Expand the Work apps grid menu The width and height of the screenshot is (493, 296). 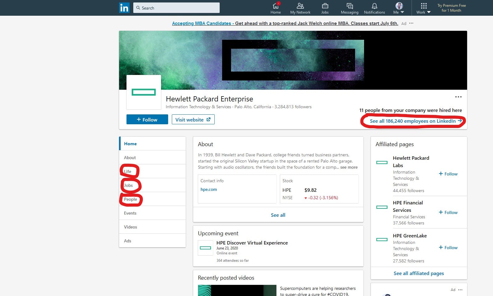coord(423,8)
